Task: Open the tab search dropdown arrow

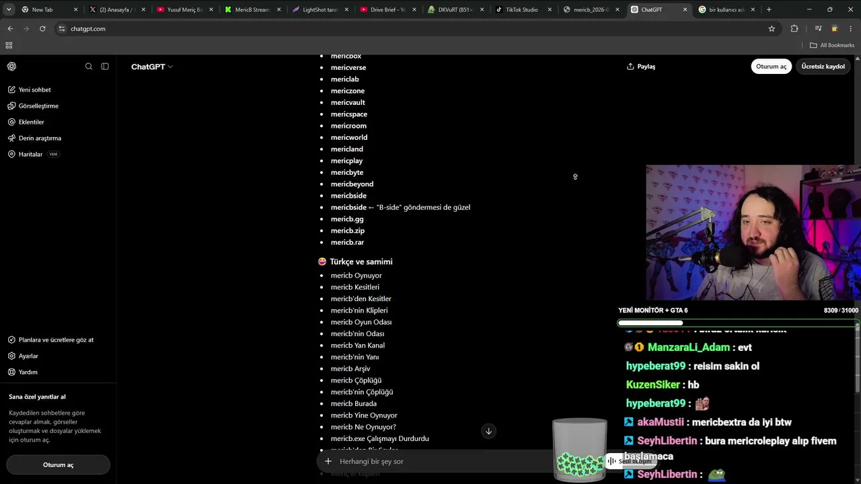Action: pos(9,9)
